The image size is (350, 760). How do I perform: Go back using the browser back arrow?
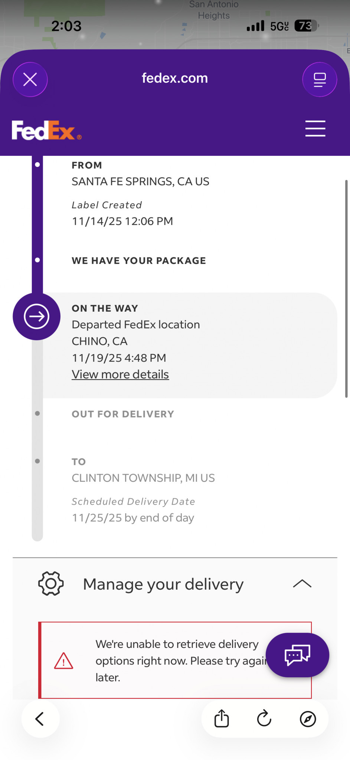40,719
